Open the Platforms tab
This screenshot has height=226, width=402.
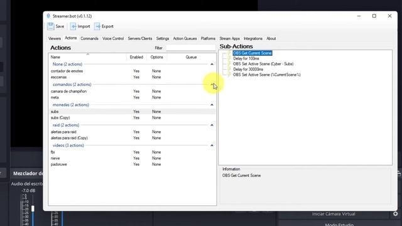pyautogui.click(x=208, y=38)
